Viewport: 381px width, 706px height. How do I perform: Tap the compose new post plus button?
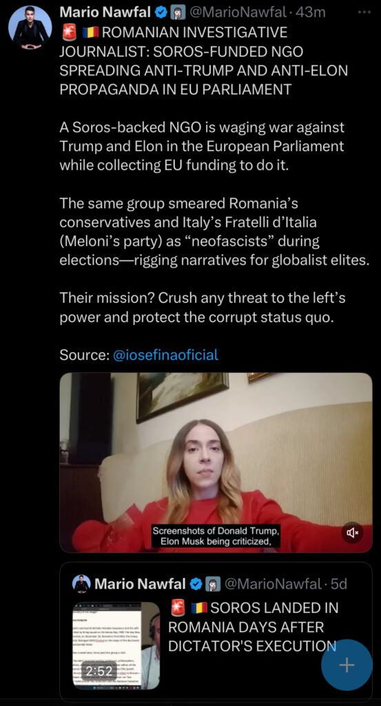tap(347, 665)
